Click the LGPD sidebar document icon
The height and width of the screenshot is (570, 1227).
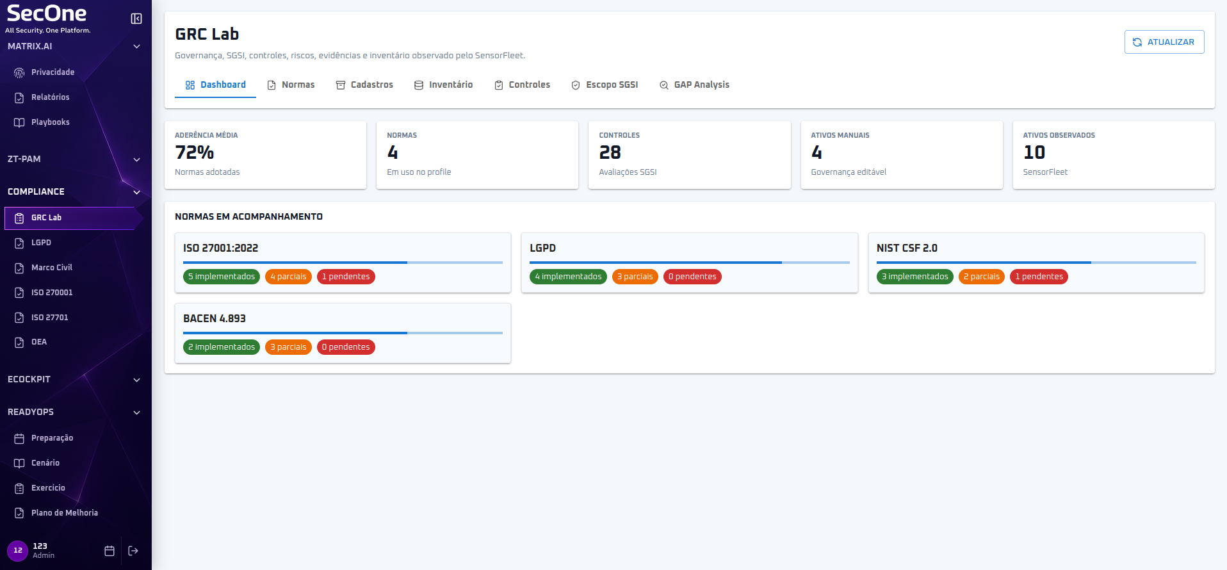(19, 243)
